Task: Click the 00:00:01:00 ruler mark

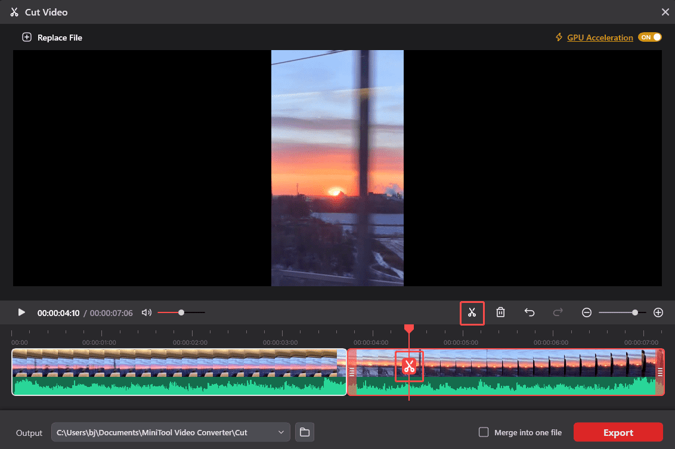Action: pyautogui.click(x=99, y=343)
